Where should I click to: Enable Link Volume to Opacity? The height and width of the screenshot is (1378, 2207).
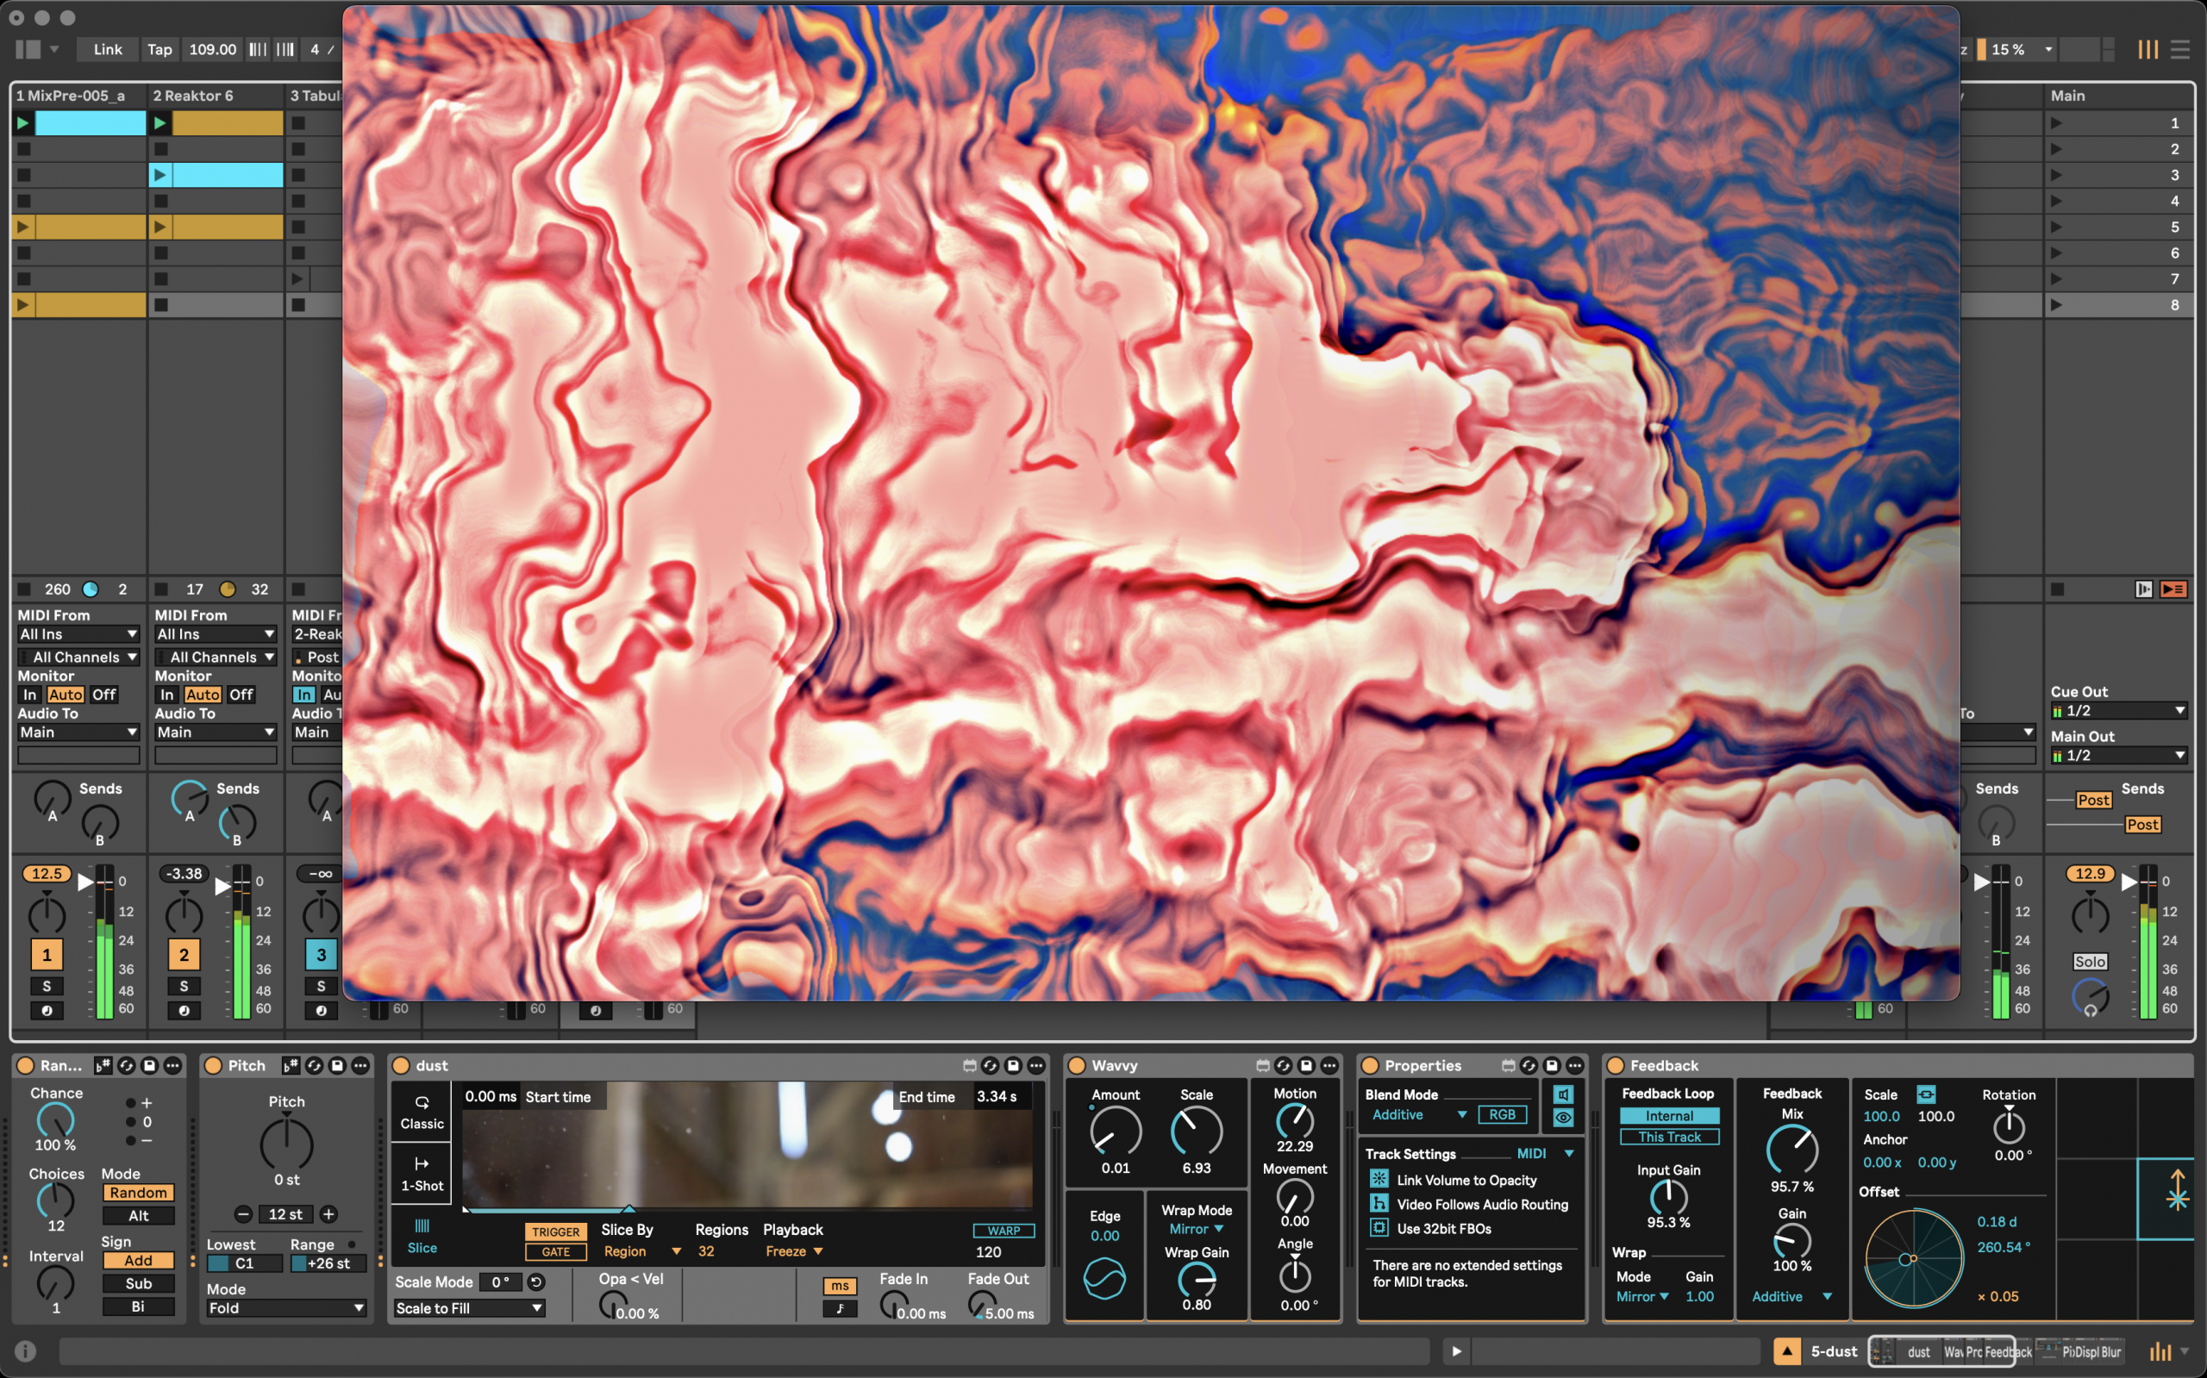[x=1379, y=1179]
